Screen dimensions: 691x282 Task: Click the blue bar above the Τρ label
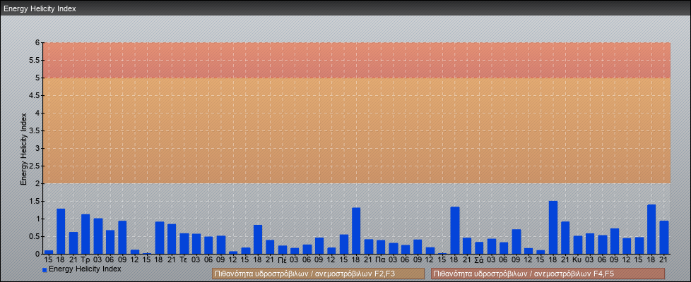85,235
